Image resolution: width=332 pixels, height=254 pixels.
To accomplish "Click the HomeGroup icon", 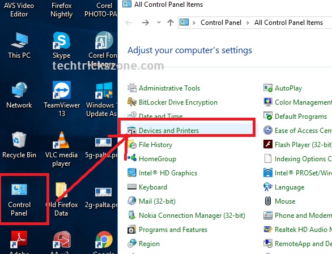I will pos(132,158).
